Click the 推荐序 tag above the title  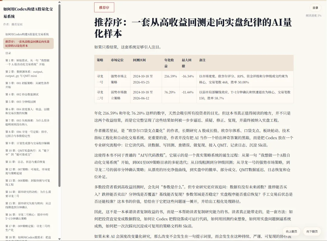click(x=104, y=8)
